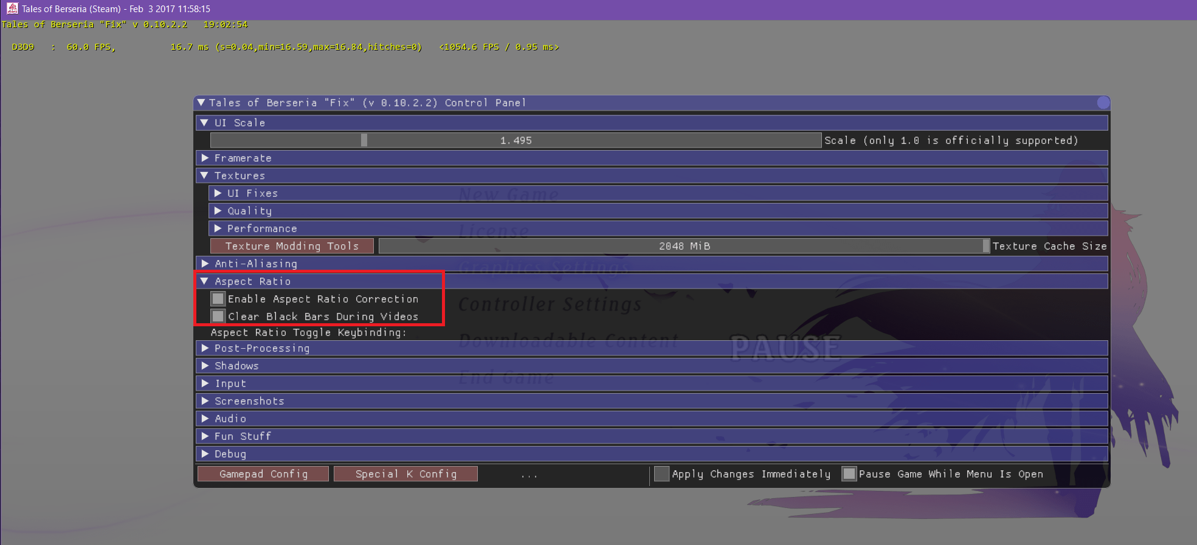Open Texture Modding Tools

pyautogui.click(x=292, y=246)
